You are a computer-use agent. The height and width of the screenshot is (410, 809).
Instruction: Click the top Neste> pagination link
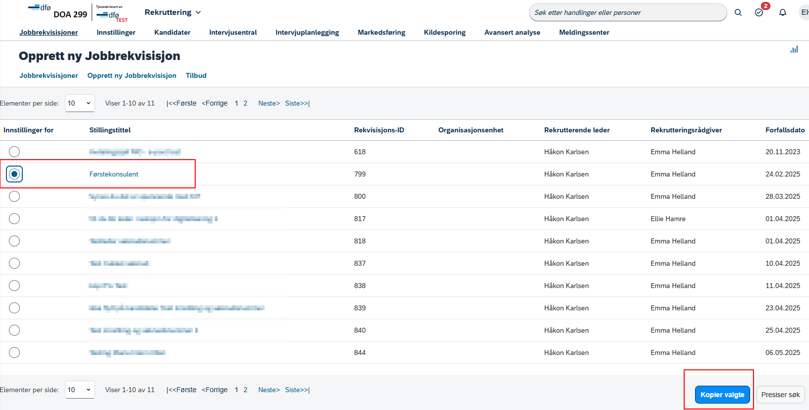click(269, 103)
